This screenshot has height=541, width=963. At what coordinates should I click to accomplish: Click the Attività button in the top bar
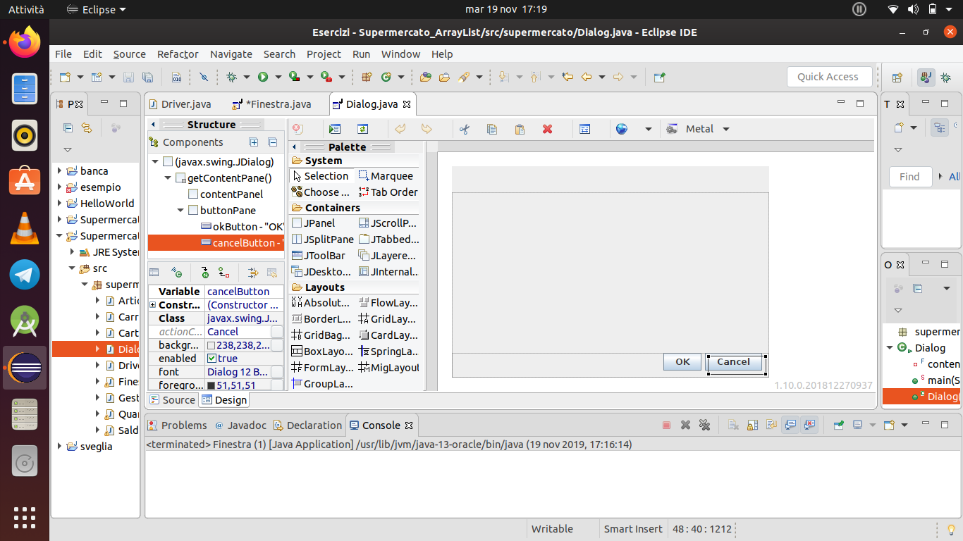pos(26,9)
